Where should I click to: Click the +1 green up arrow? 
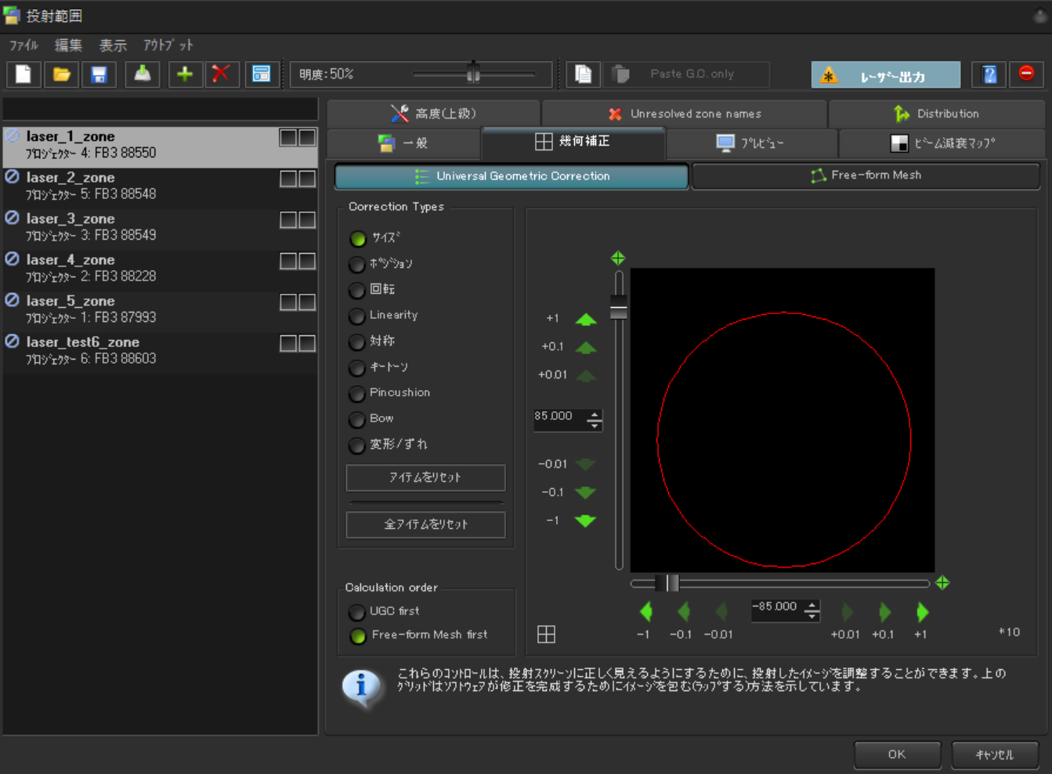coord(586,319)
